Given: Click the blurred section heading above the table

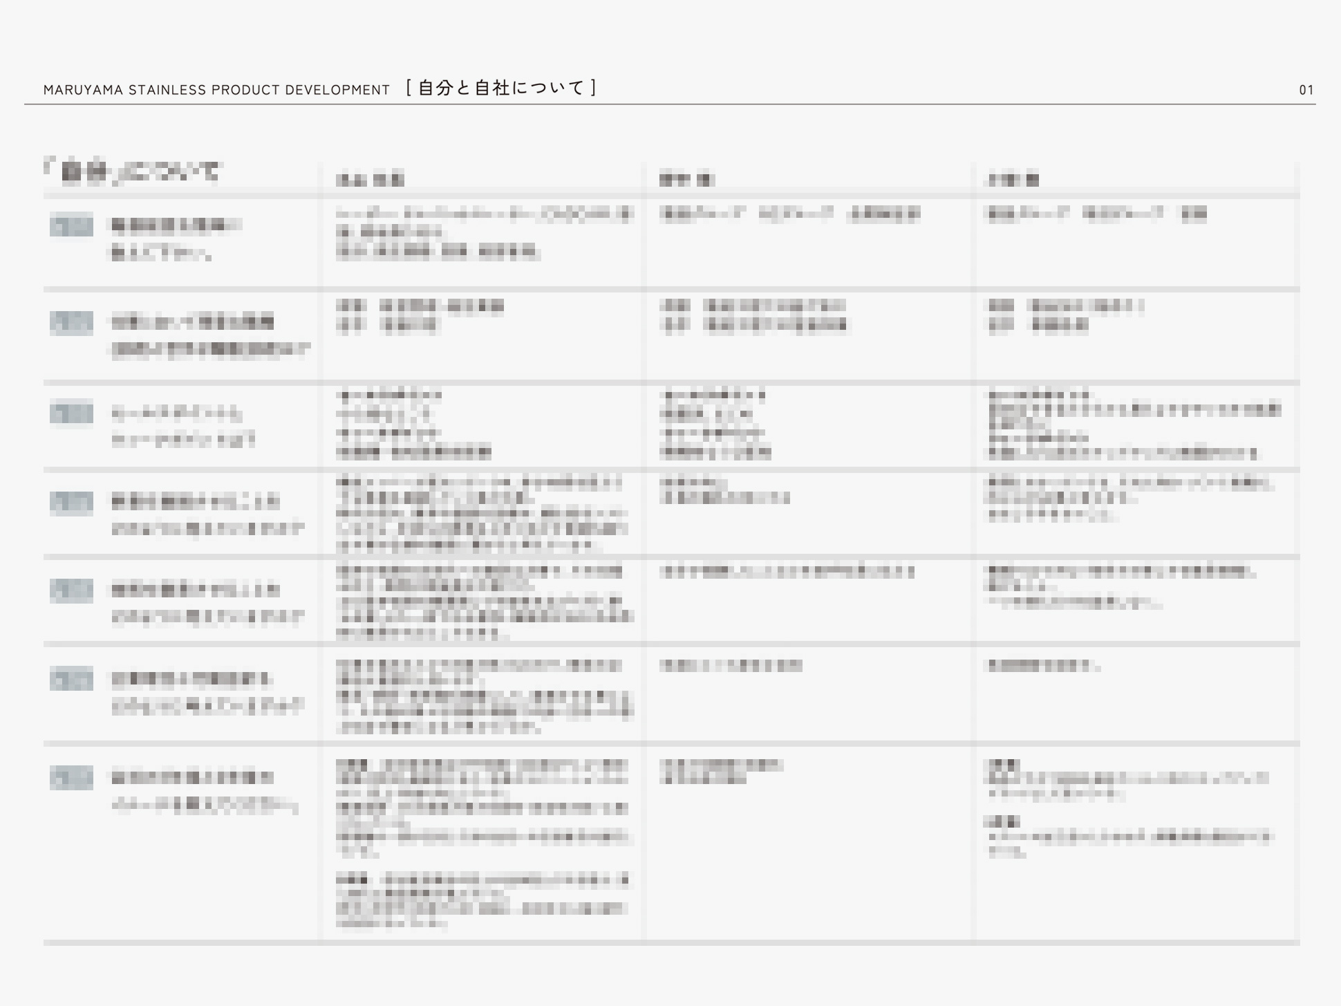Looking at the screenshot, I should 133,171.
